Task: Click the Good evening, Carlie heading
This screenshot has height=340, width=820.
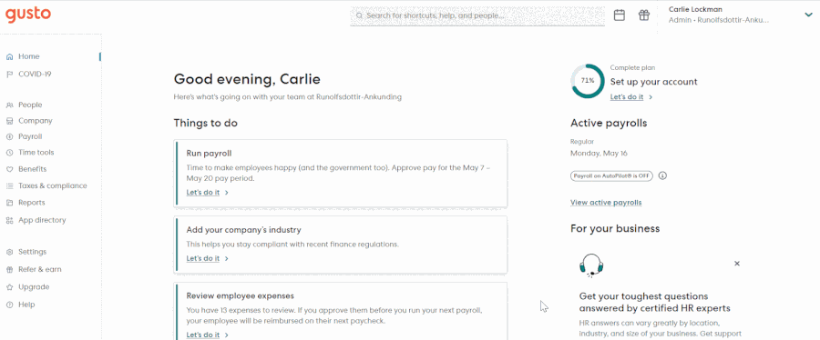Action: coord(247,79)
